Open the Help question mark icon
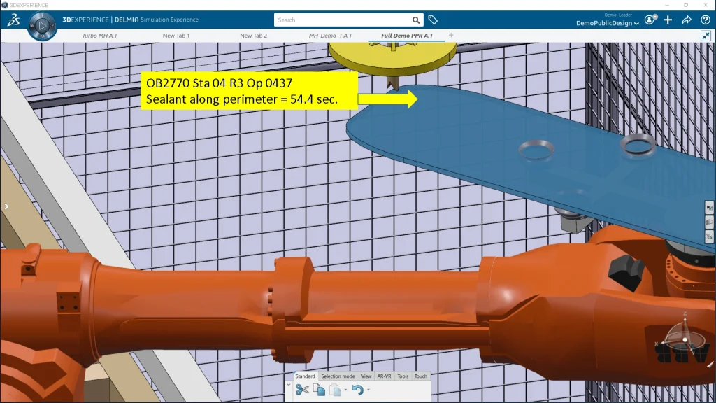The width and height of the screenshot is (716, 403). click(x=704, y=20)
